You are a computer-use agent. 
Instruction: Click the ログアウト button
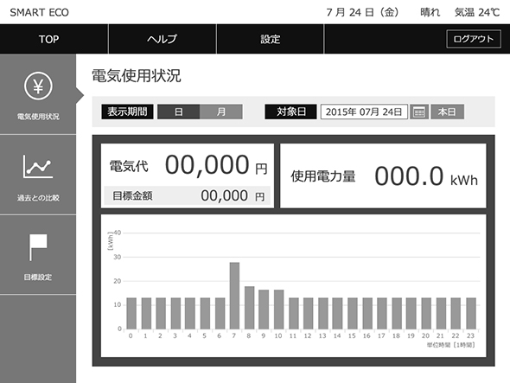tap(474, 39)
